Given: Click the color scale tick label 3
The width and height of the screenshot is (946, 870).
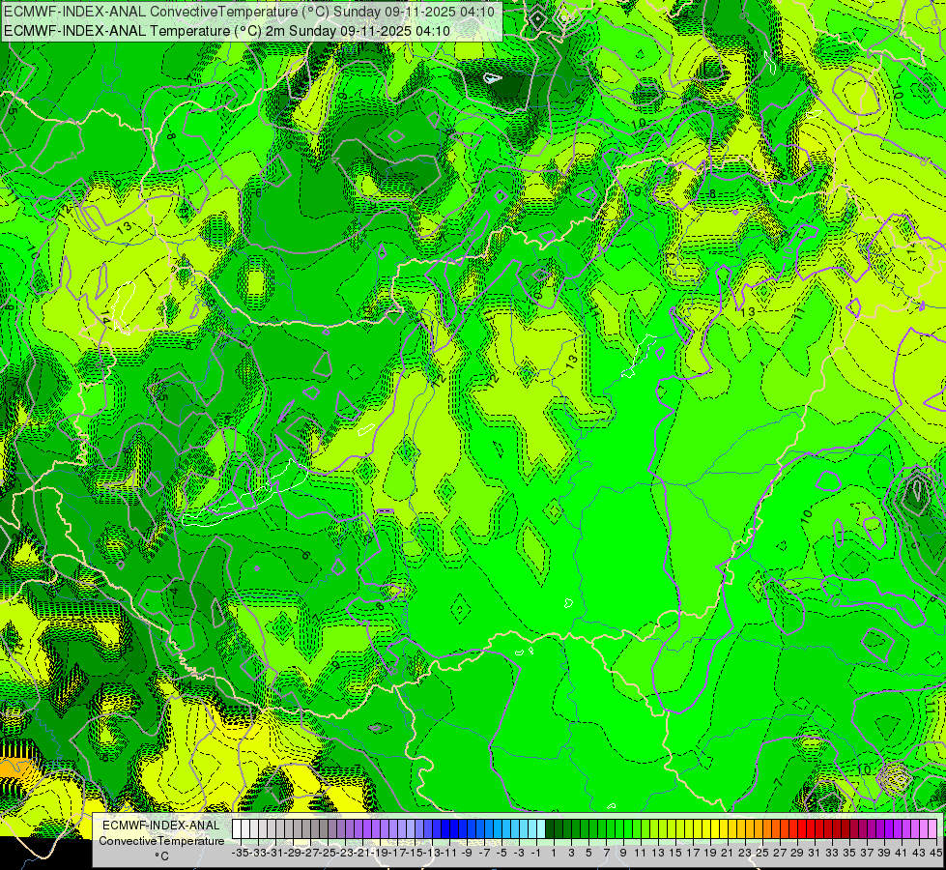Looking at the screenshot, I should [571, 854].
